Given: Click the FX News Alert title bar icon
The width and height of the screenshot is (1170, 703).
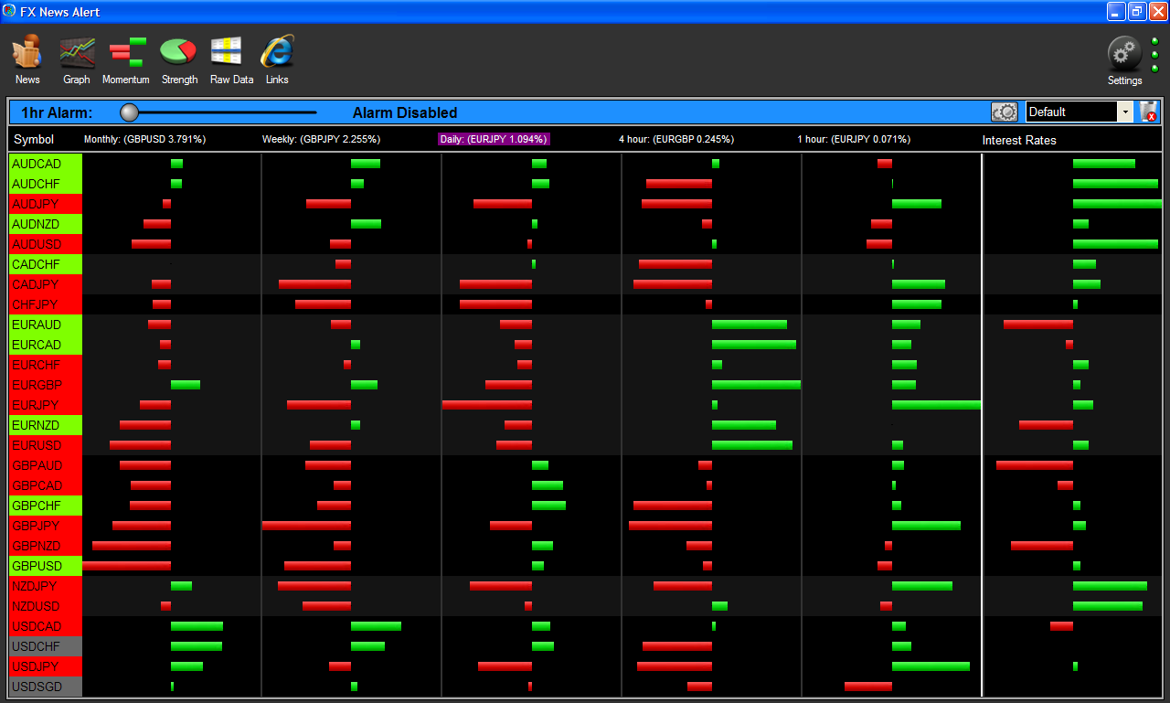Looking at the screenshot, I should click(10, 11).
